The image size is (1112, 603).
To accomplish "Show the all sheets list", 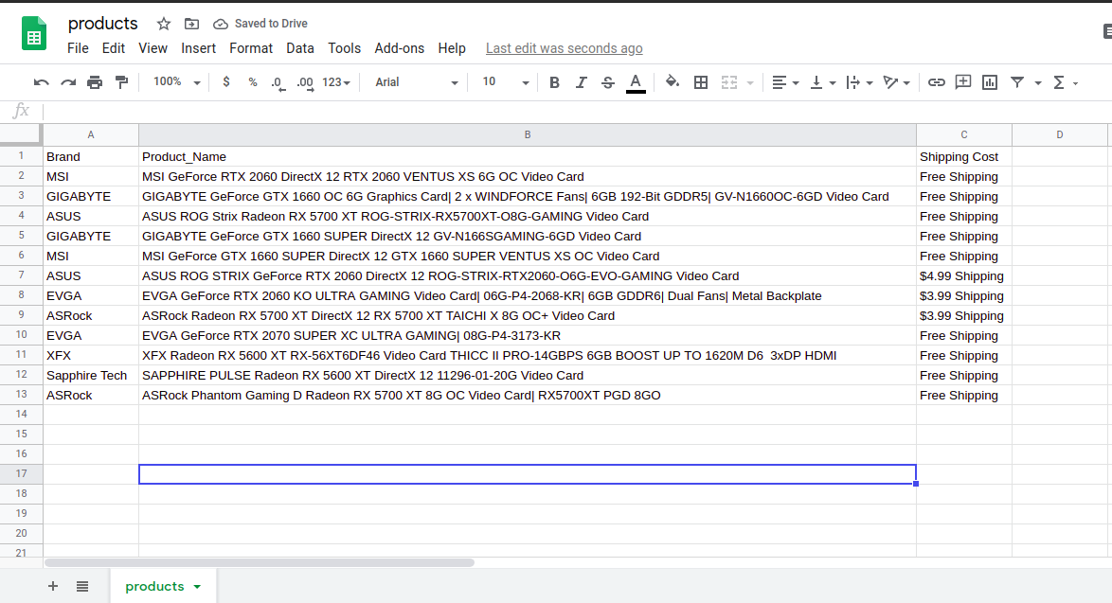I will [82, 586].
